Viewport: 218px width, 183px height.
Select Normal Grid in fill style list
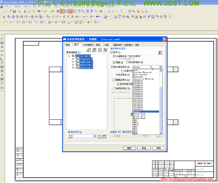pos(146,116)
